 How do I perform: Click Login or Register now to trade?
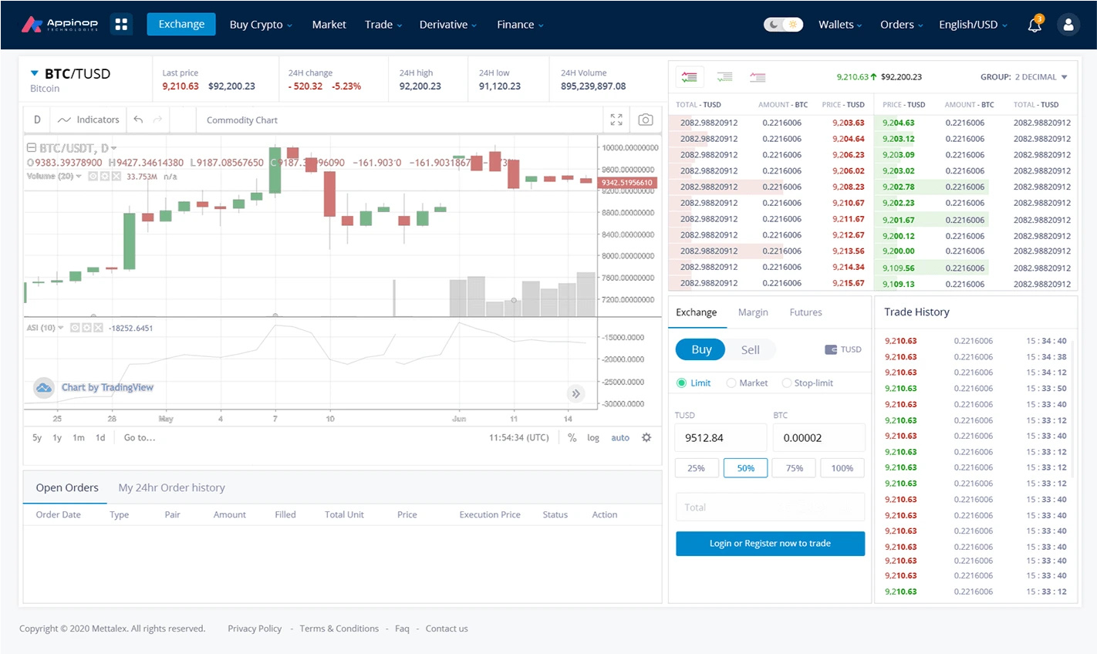coord(770,544)
